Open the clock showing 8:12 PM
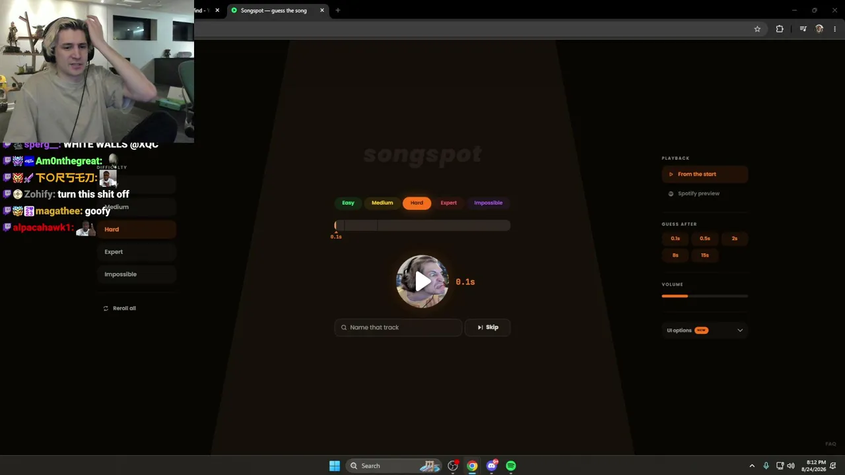Viewport: 845px width, 475px height. [x=814, y=466]
